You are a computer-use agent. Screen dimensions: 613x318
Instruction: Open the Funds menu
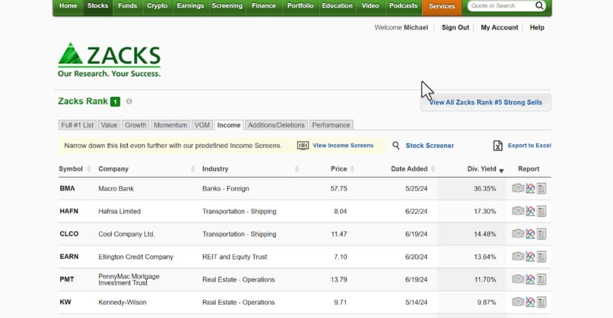tap(128, 6)
